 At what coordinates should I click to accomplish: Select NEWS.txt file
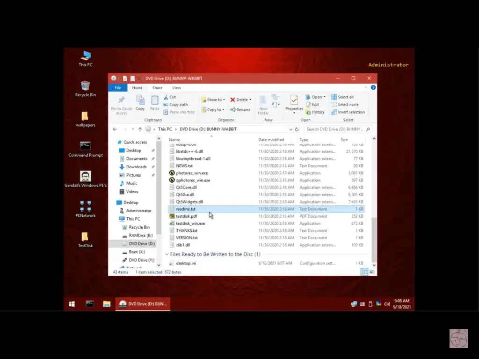[266, 166]
